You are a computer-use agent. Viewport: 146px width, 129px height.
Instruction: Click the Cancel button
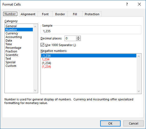pyautogui.click(x=134, y=123)
